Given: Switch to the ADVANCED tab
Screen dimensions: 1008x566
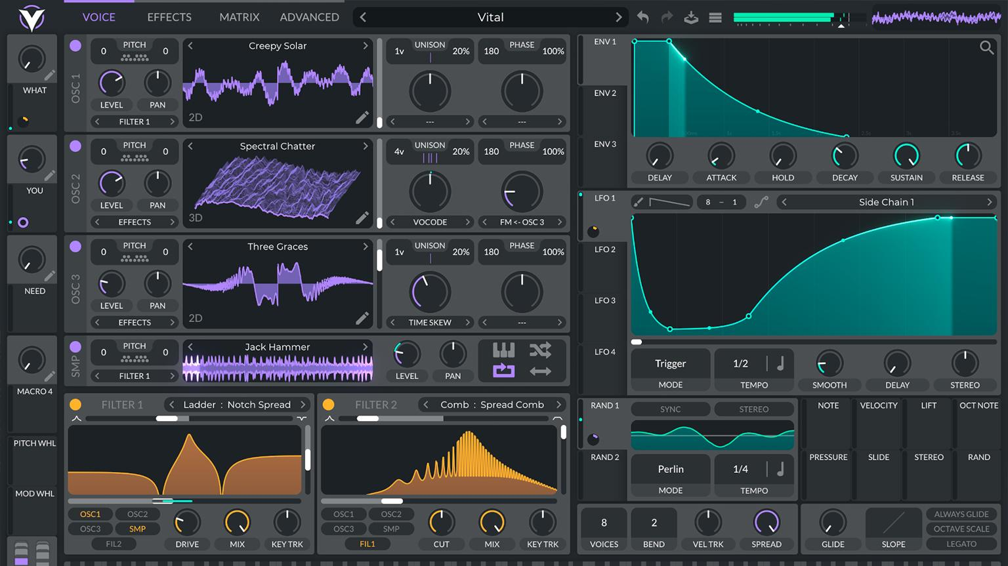Looking at the screenshot, I should [x=310, y=18].
